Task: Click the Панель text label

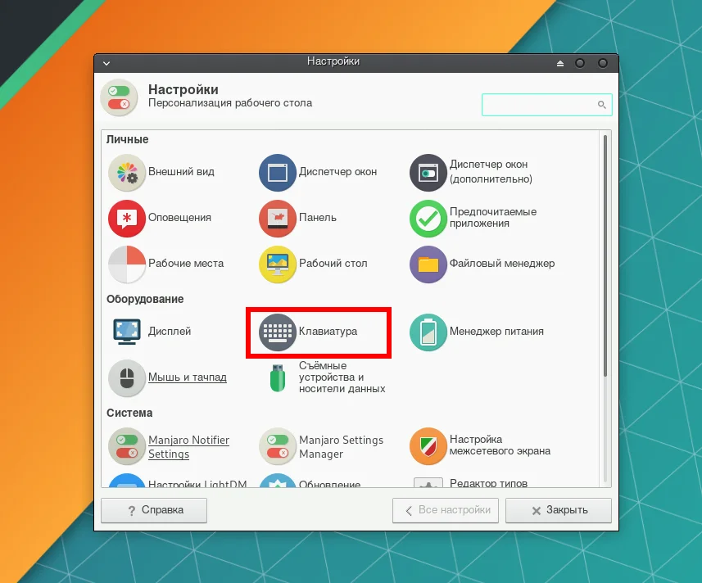Action: [318, 218]
